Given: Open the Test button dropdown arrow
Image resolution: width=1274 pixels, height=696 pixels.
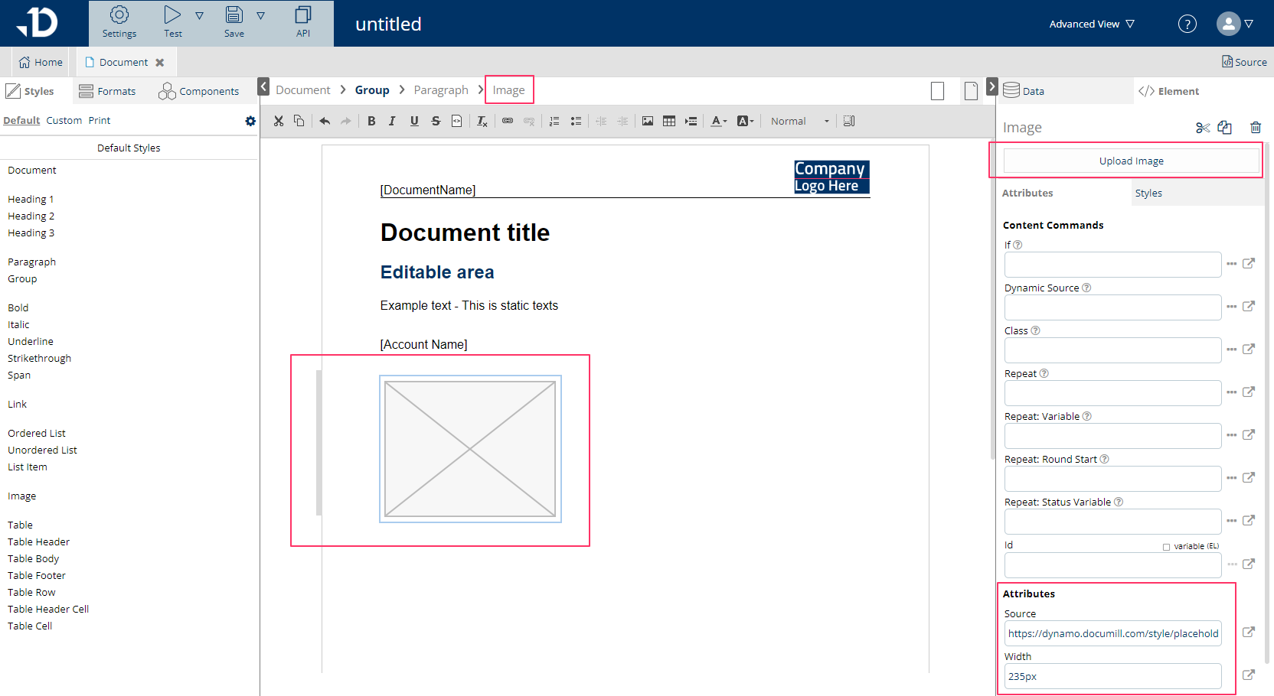Looking at the screenshot, I should (x=199, y=16).
